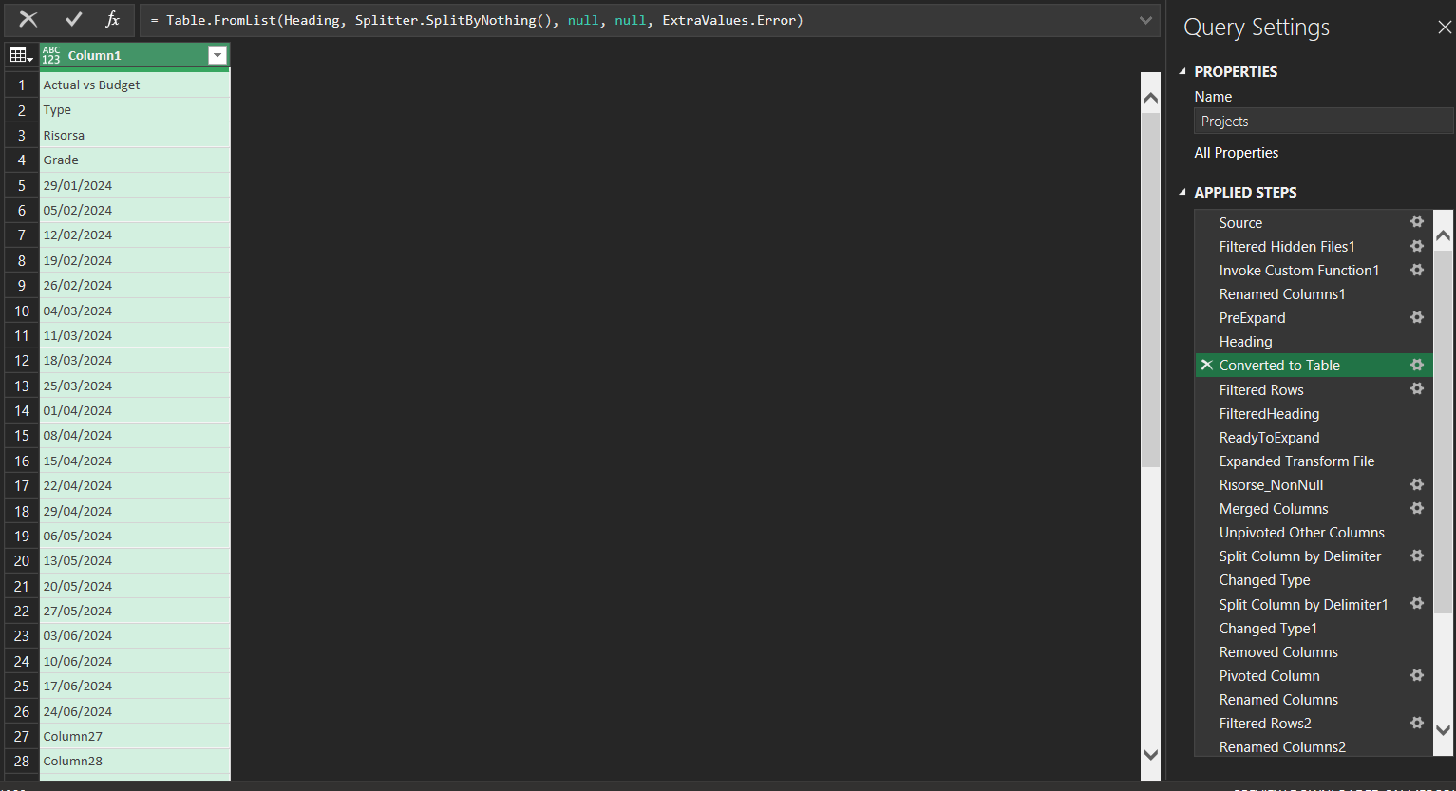Select the Unpivoted Other Columns step

click(x=1301, y=532)
